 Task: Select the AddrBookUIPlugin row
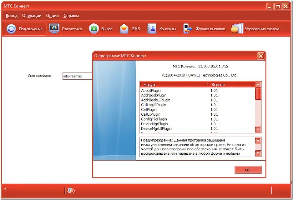[x=197, y=100]
